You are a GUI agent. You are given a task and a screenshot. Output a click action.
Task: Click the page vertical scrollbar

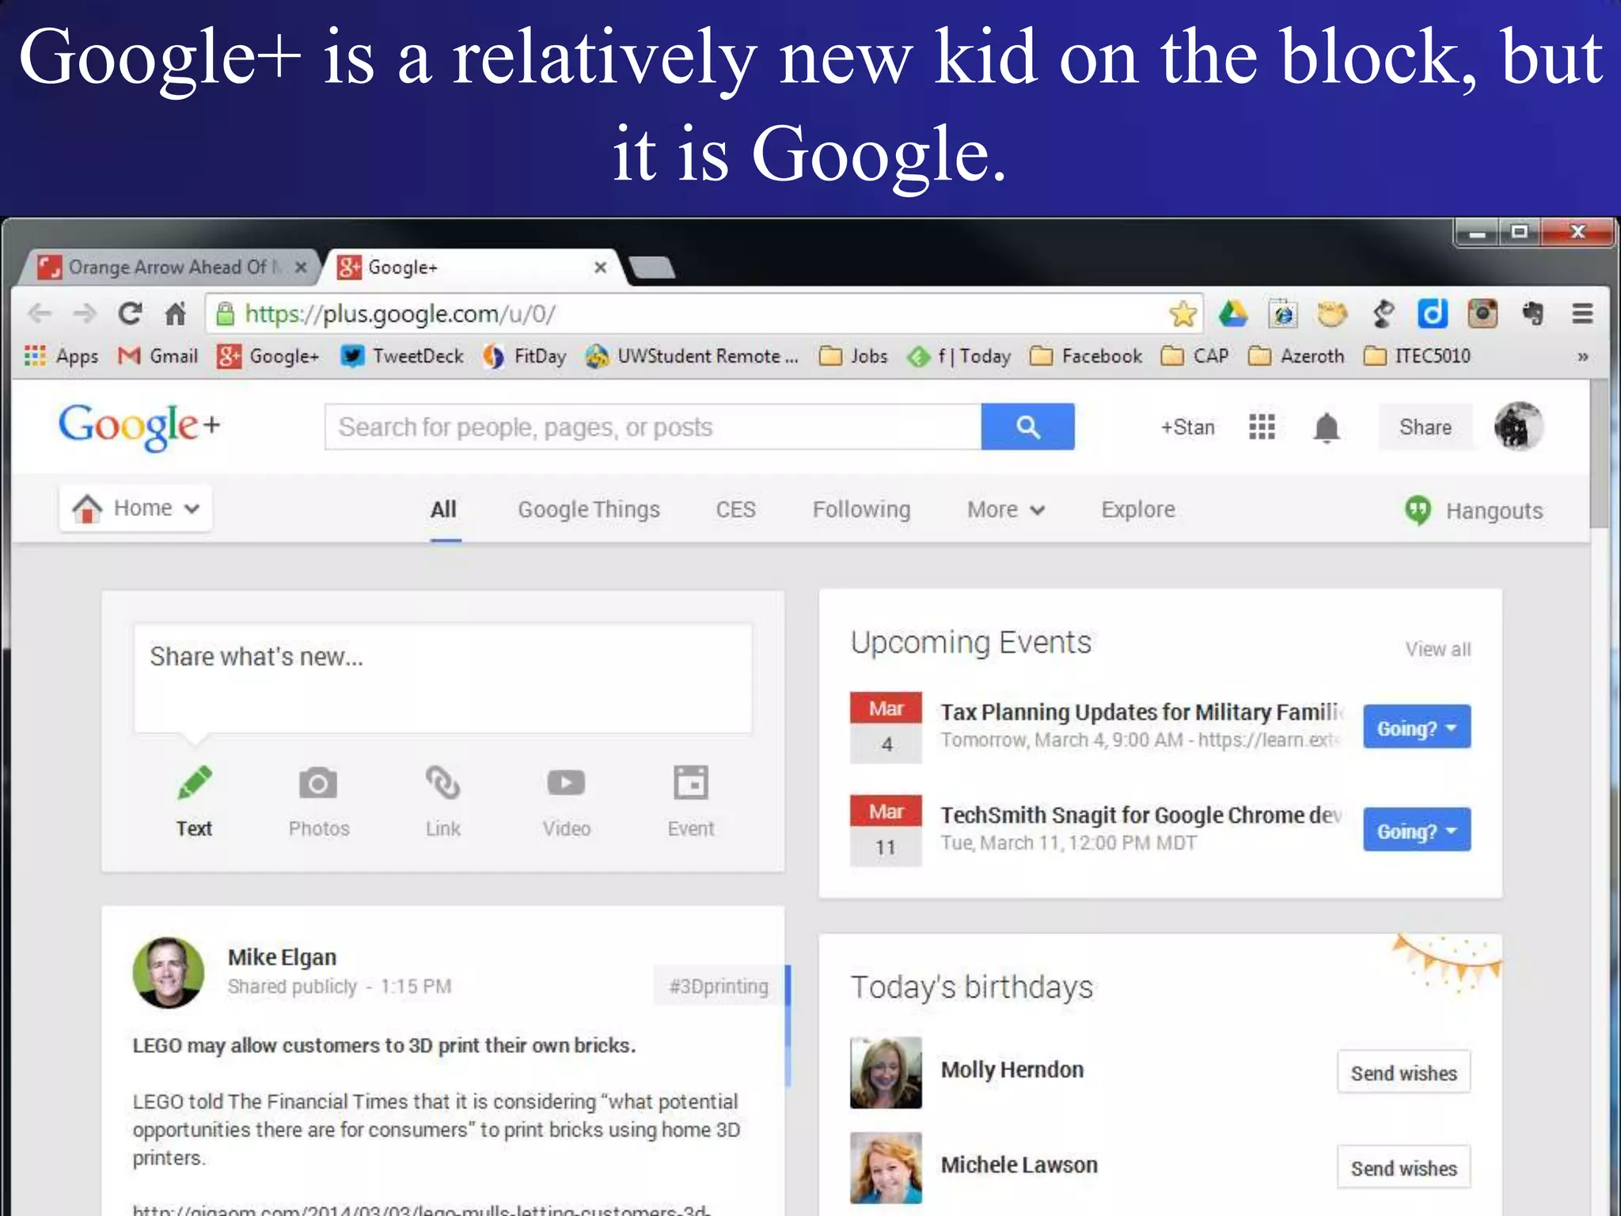pyautogui.click(x=1599, y=453)
